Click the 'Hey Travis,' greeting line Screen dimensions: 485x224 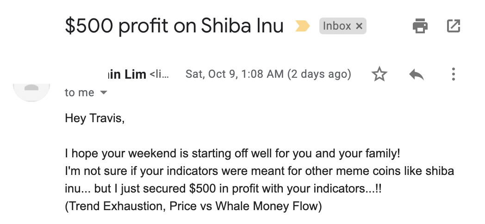(x=95, y=118)
